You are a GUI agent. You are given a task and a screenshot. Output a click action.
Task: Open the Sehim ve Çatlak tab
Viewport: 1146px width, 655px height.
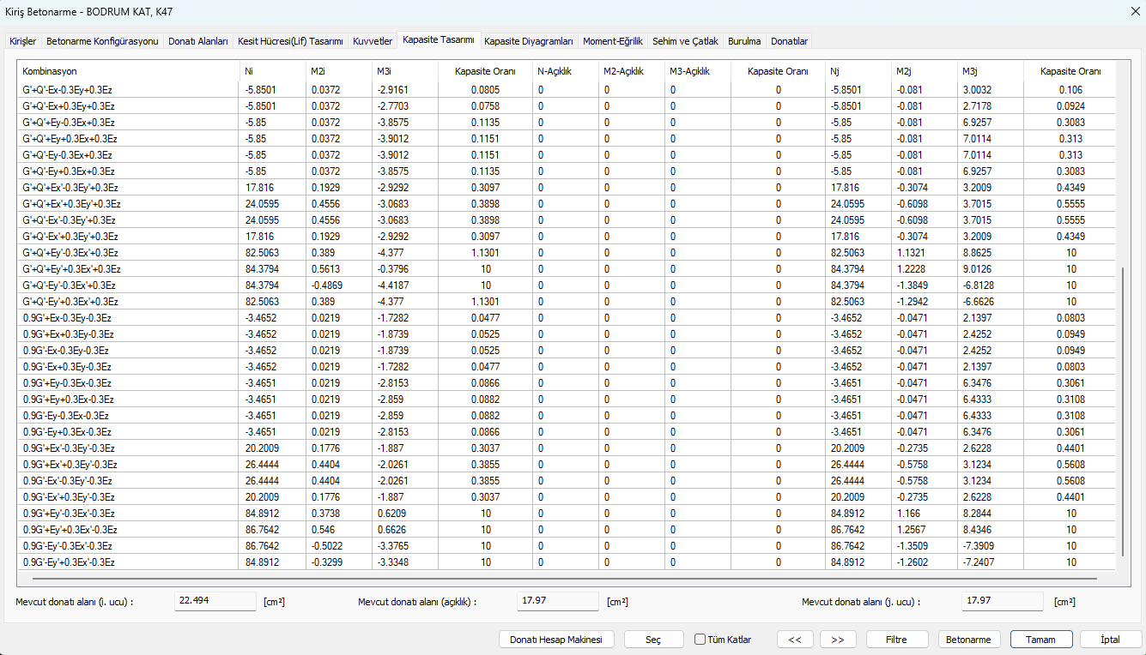click(x=683, y=41)
